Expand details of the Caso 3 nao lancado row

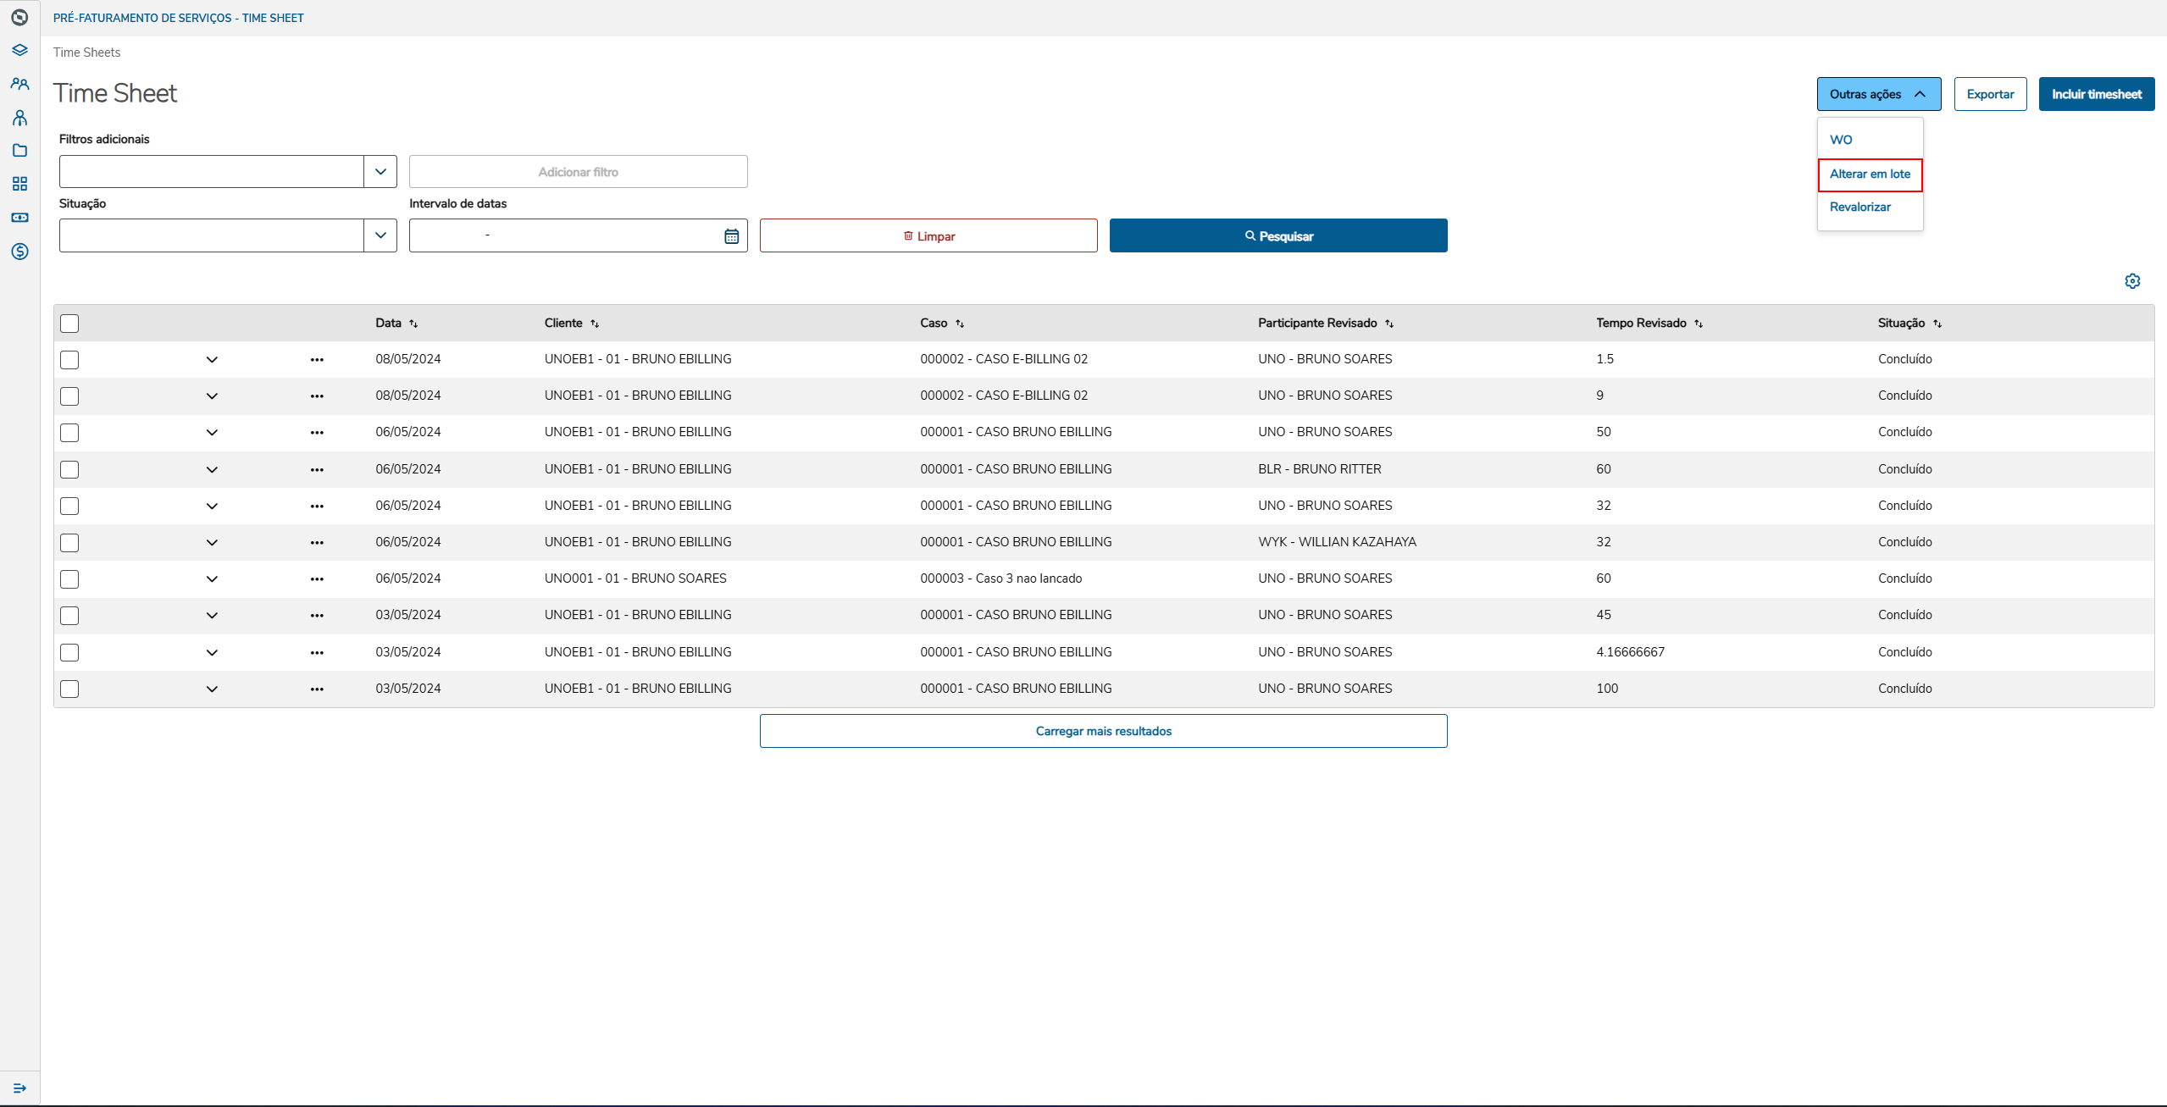tap(212, 579)
